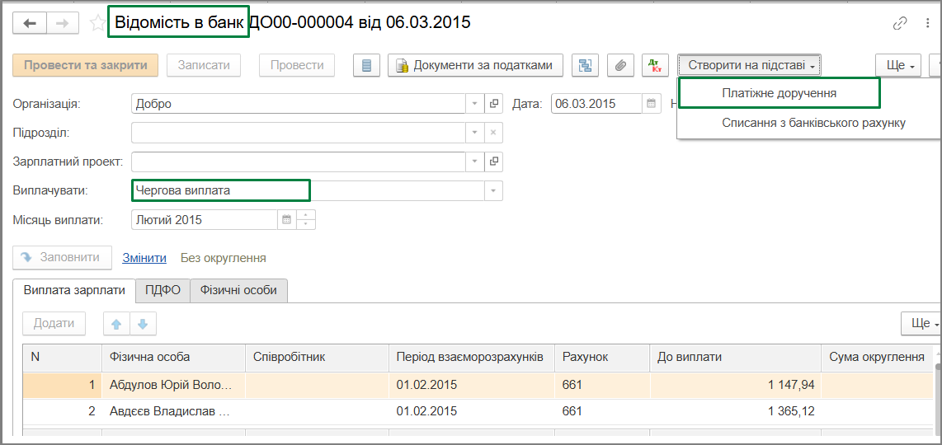Add document to favorites with star icon
This screenshot has width=942, height=445.
(x=97, y=23)
